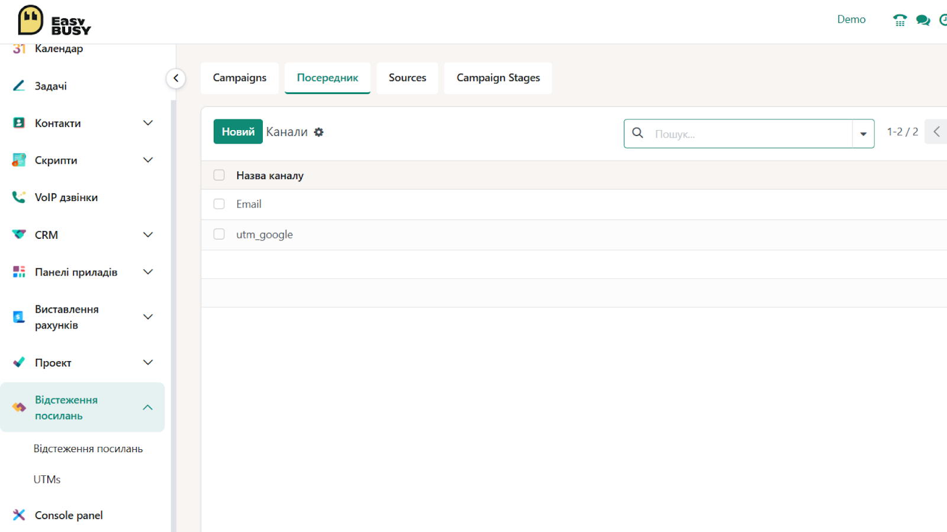The image size is (947, 532).
Task: Click the VoIP calls phone icon
Action: pyautogui.click(x=19, y=197)
